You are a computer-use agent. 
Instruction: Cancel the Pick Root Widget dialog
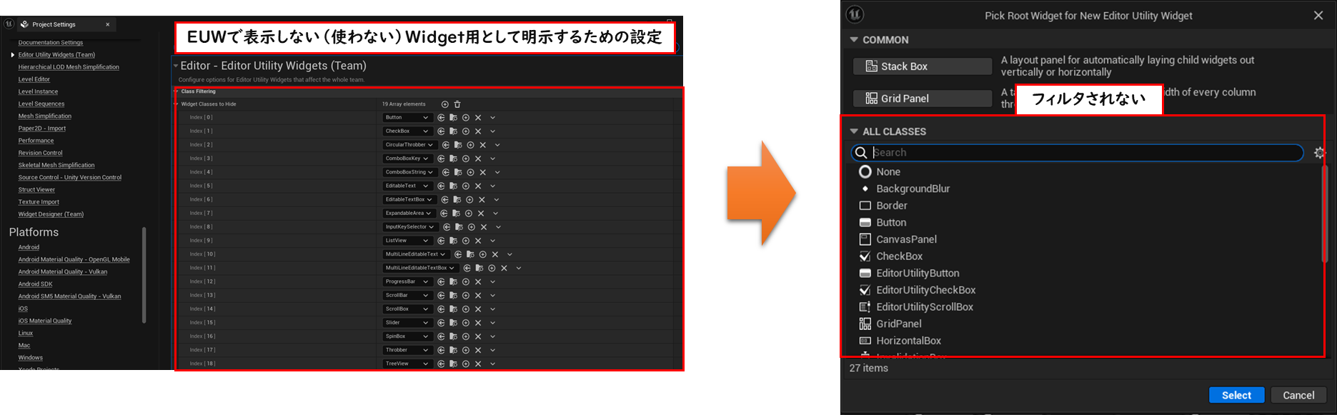(x=1298, y=396)
